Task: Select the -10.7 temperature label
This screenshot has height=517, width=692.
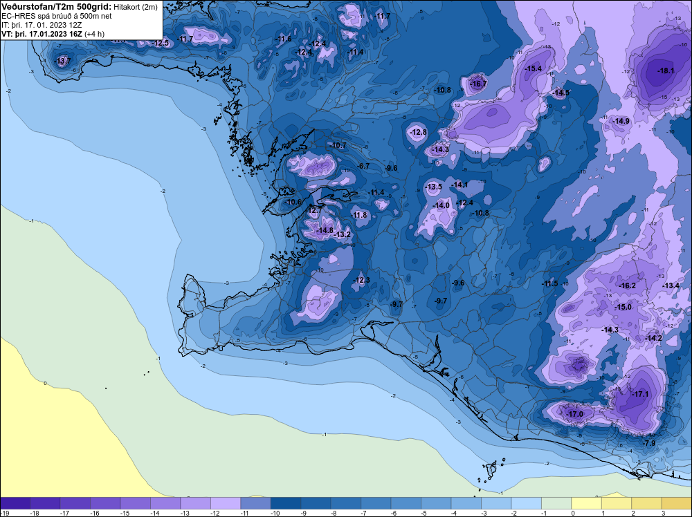Action: 338,145
